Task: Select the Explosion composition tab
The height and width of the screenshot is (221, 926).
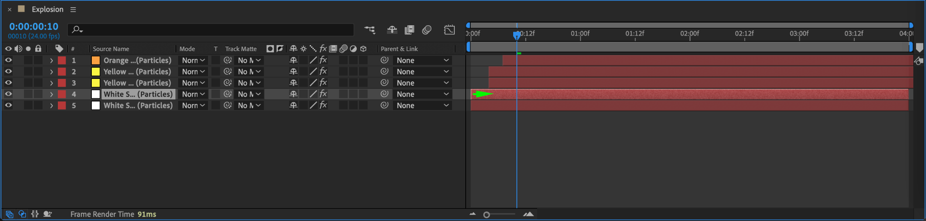Action: coord(47,9)
